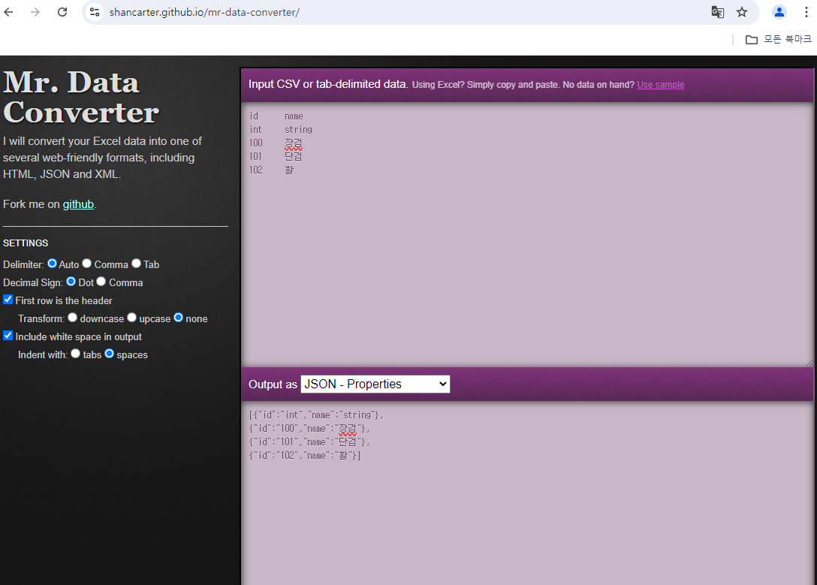Click the SETTINGS heading
The height and width of the screenshot is (585, 817).
26,243
